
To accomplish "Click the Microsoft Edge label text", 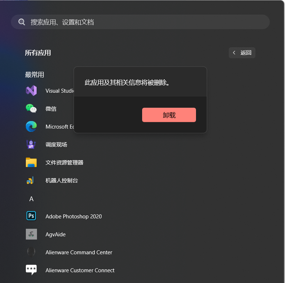I will pyautogui.click(x=60, y=126).
